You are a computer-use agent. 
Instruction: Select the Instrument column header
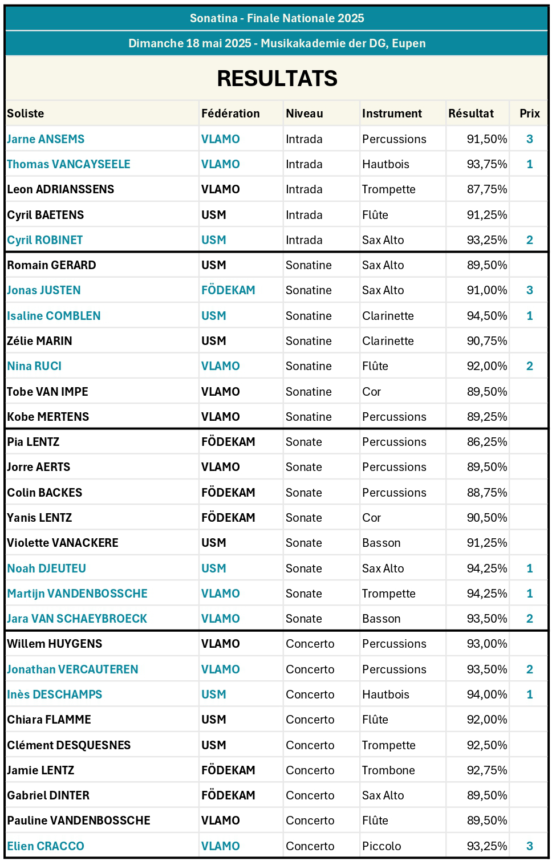392,113
